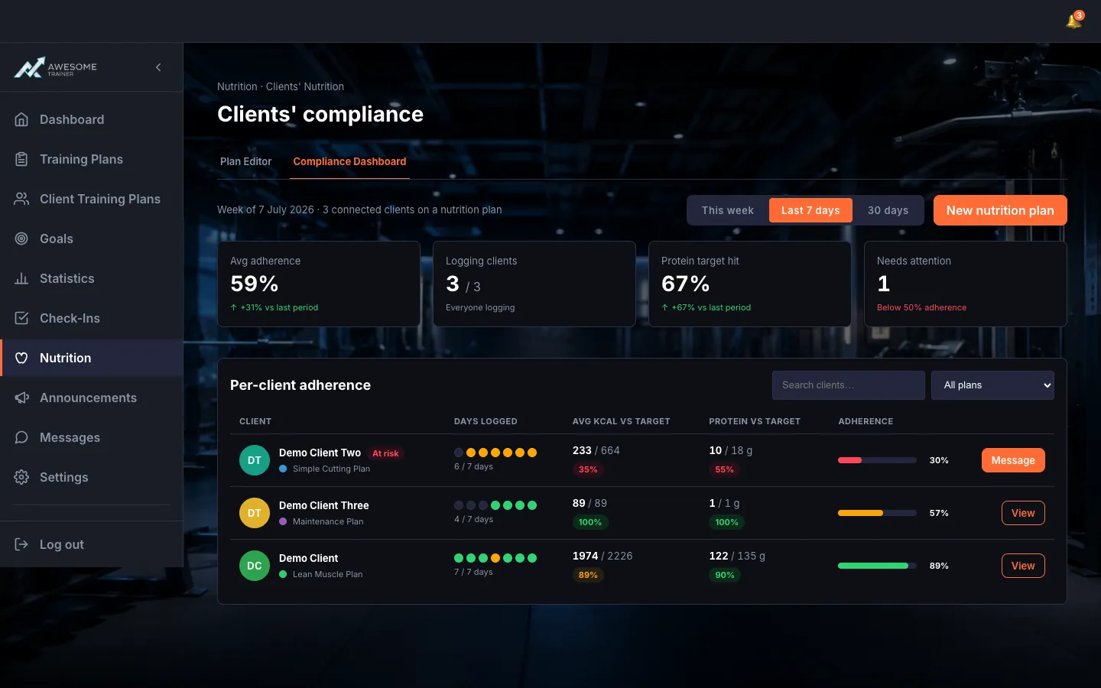Click the Dashboard home icon
The width and height of the screenshot is (1101, 688).
21,119
